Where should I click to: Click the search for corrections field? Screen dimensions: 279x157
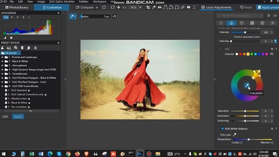click(240, 16)
